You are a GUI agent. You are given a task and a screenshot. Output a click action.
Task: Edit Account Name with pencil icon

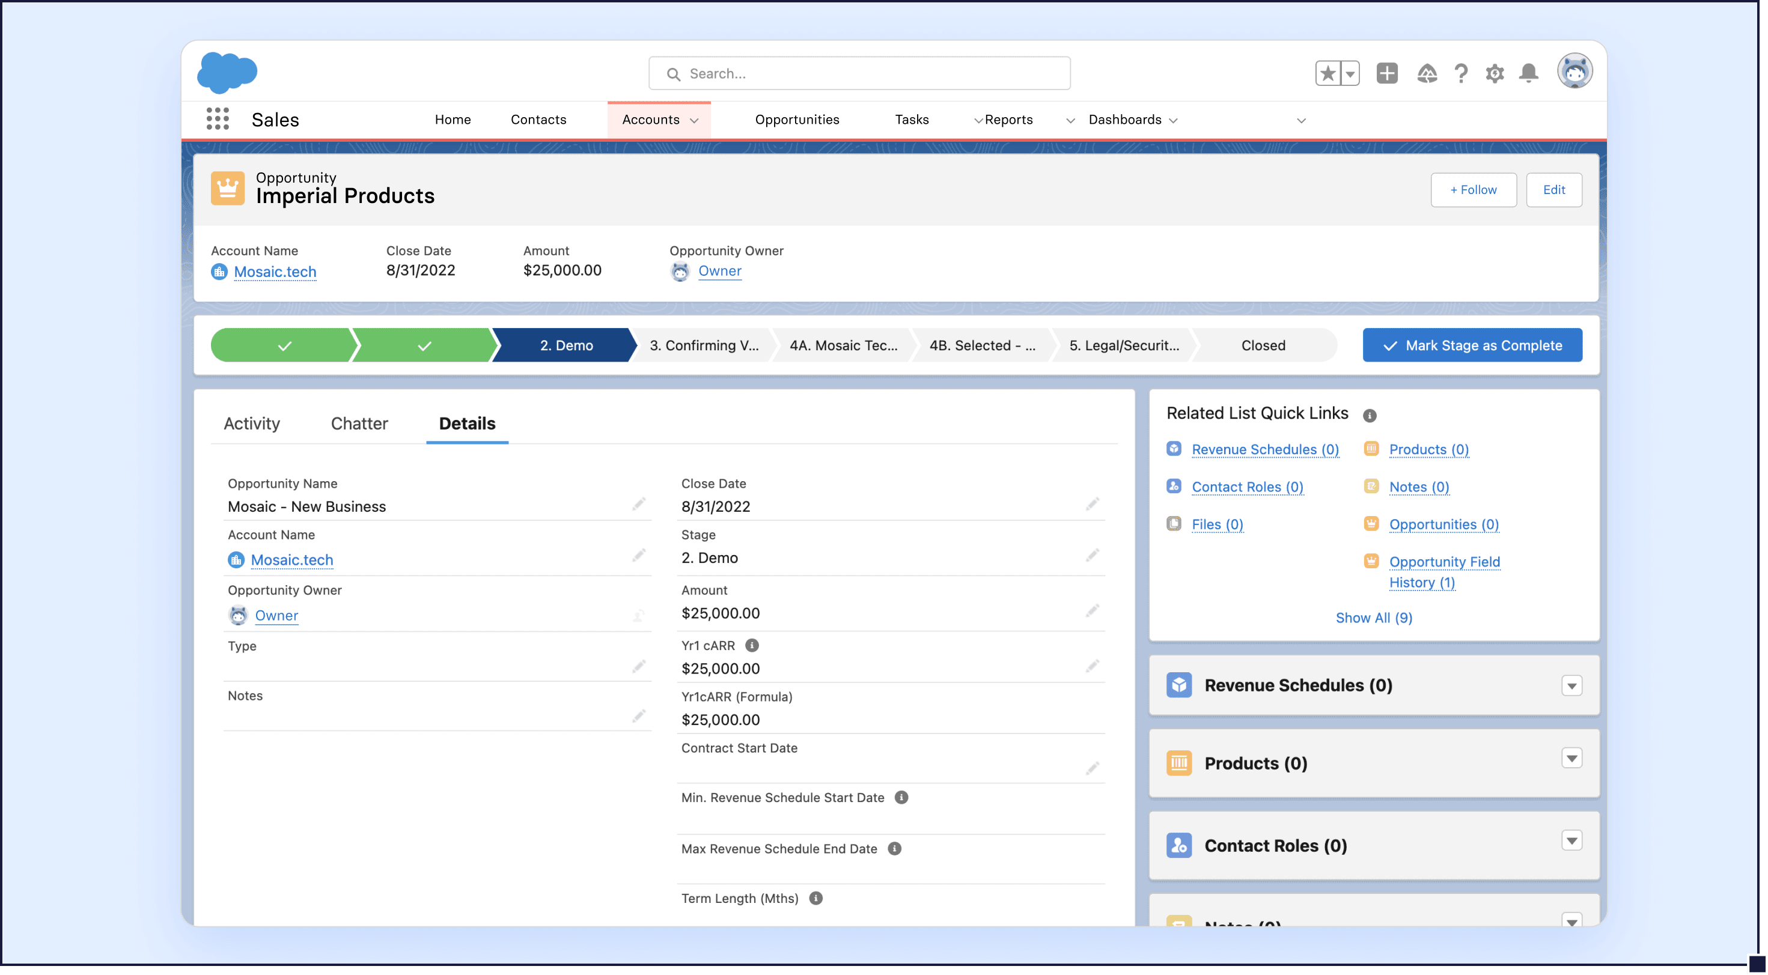tap(638, 556)
